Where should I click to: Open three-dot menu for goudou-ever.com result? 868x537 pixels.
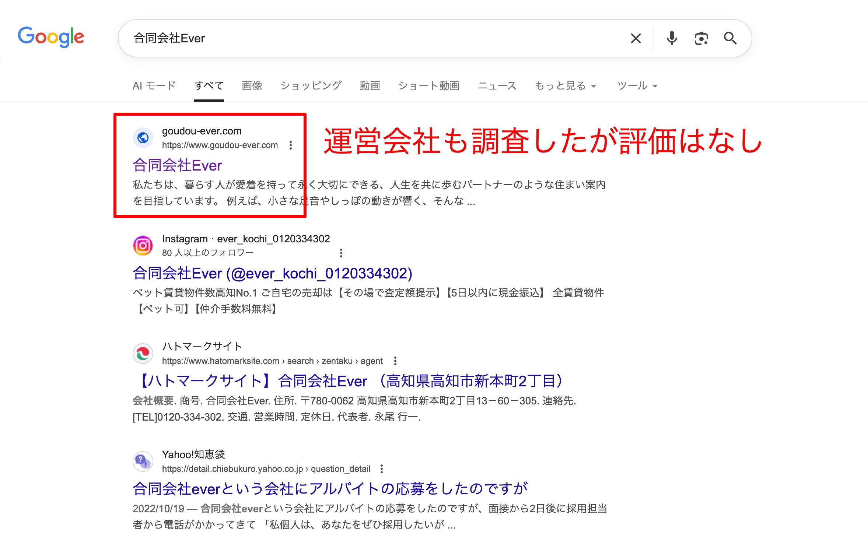click(x=291, y=145)
